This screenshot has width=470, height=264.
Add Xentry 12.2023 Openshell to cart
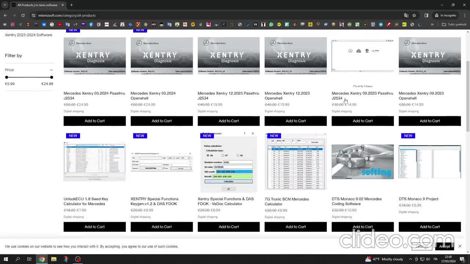pyautogui.click(x=296, y=121)
